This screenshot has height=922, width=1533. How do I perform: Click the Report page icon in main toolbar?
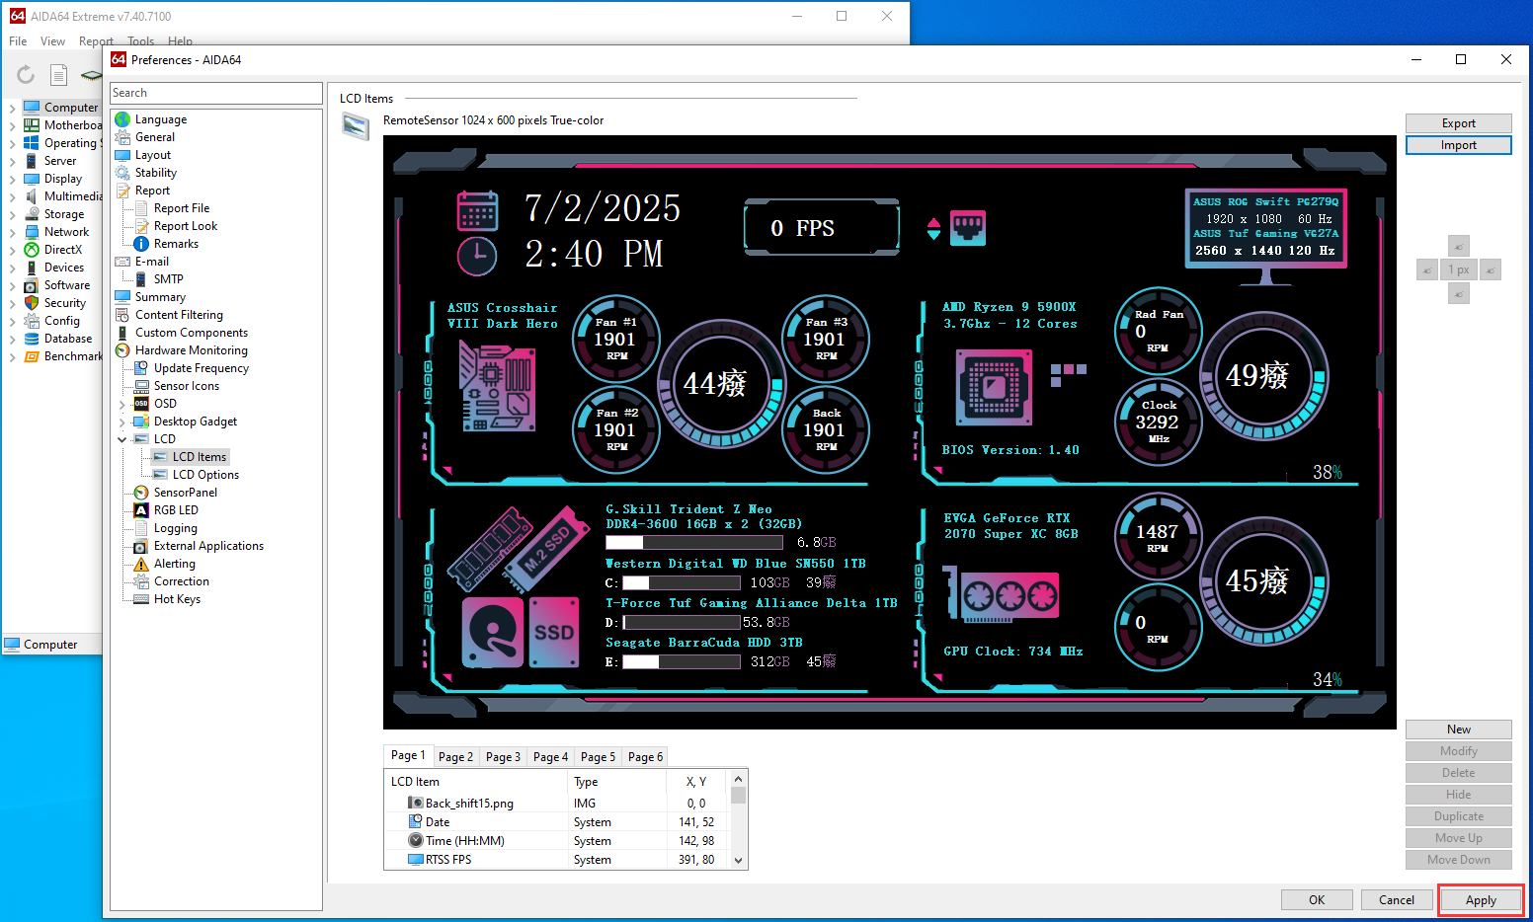coord(59,75)
